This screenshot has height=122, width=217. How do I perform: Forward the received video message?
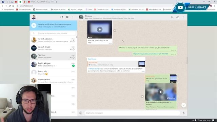pos(115,30)
